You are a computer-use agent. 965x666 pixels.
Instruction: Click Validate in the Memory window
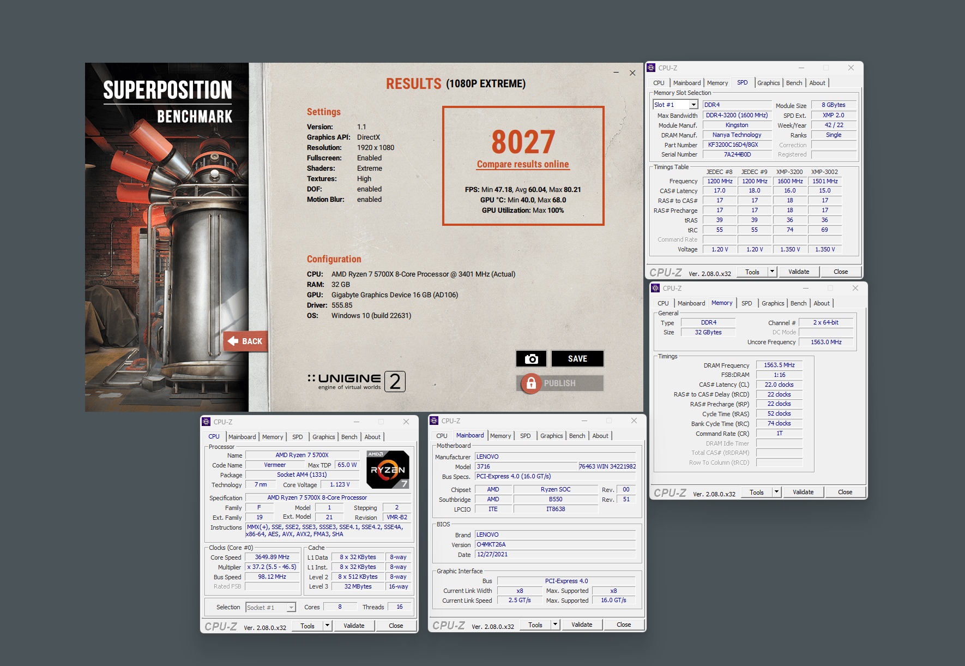[803, 492]
